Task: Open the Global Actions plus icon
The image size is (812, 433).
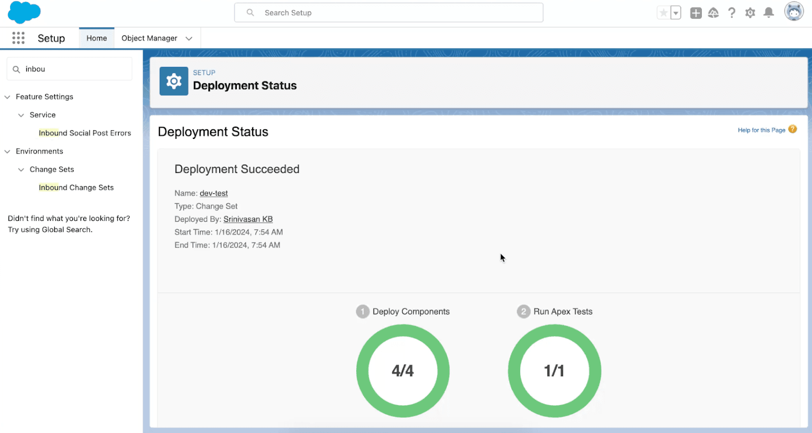Action: pyautogui.click(x=696, y=13)
